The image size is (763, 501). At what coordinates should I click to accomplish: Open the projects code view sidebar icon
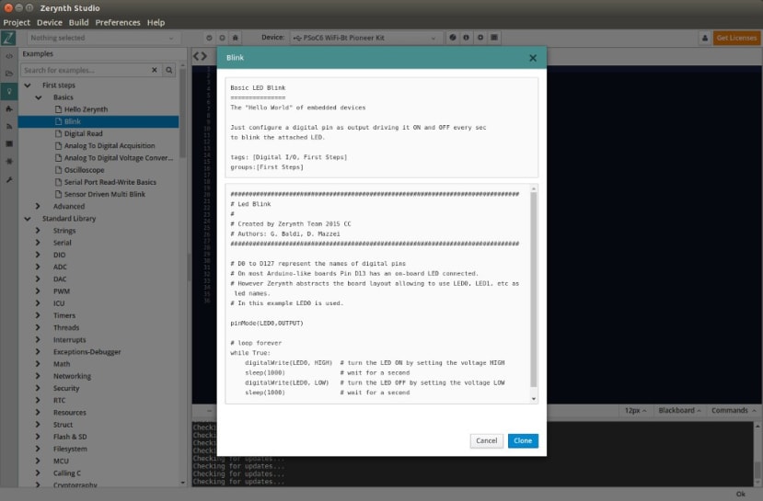click(x=9, y=56)
